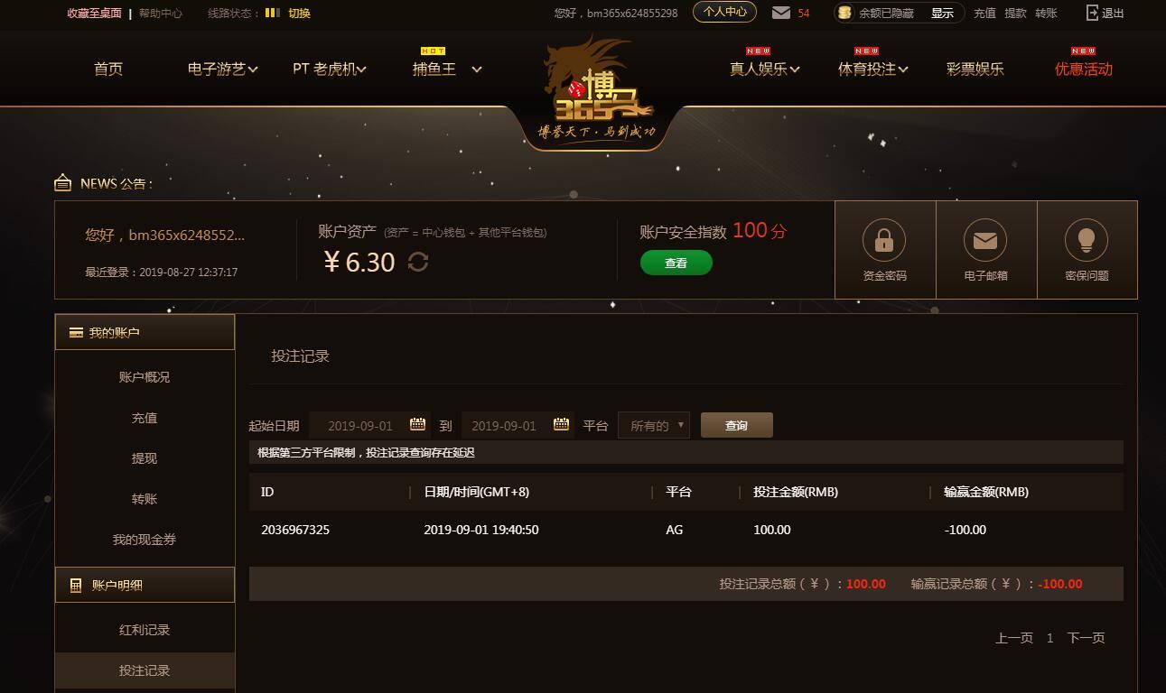Open the mail envelope icon in header
This screenshot has width=1166, height=693.
pyautogui.click(x=781, y=13)
